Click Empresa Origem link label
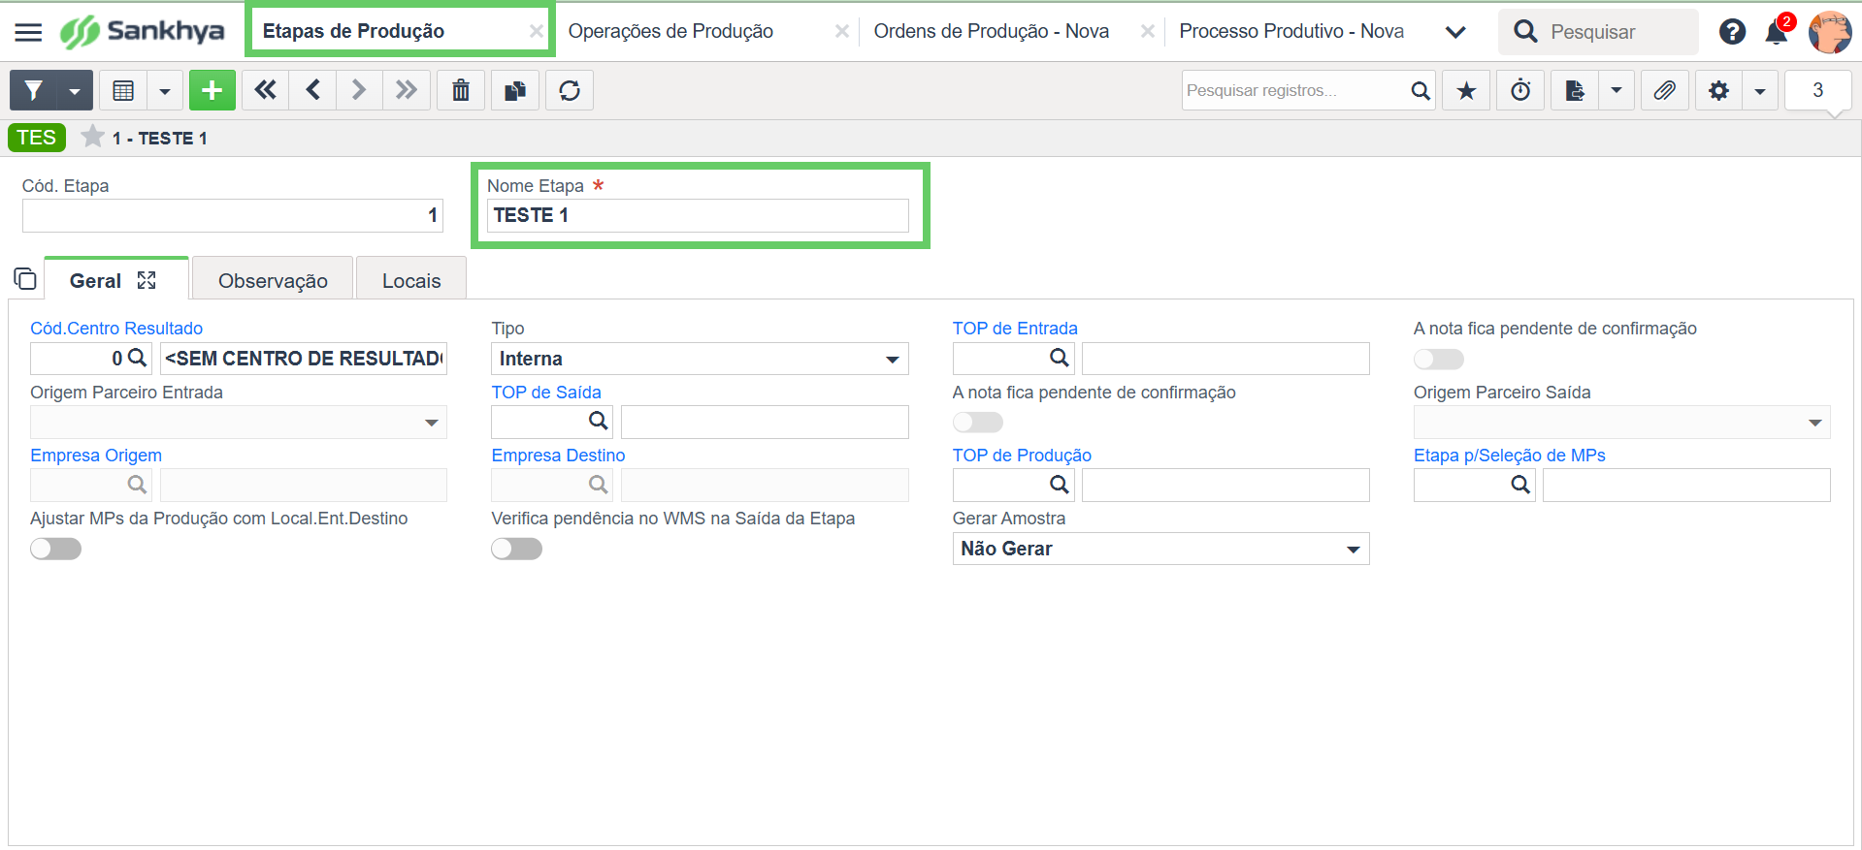The width and height of the screenshot is (1862, 850). [x=96, y=456]
